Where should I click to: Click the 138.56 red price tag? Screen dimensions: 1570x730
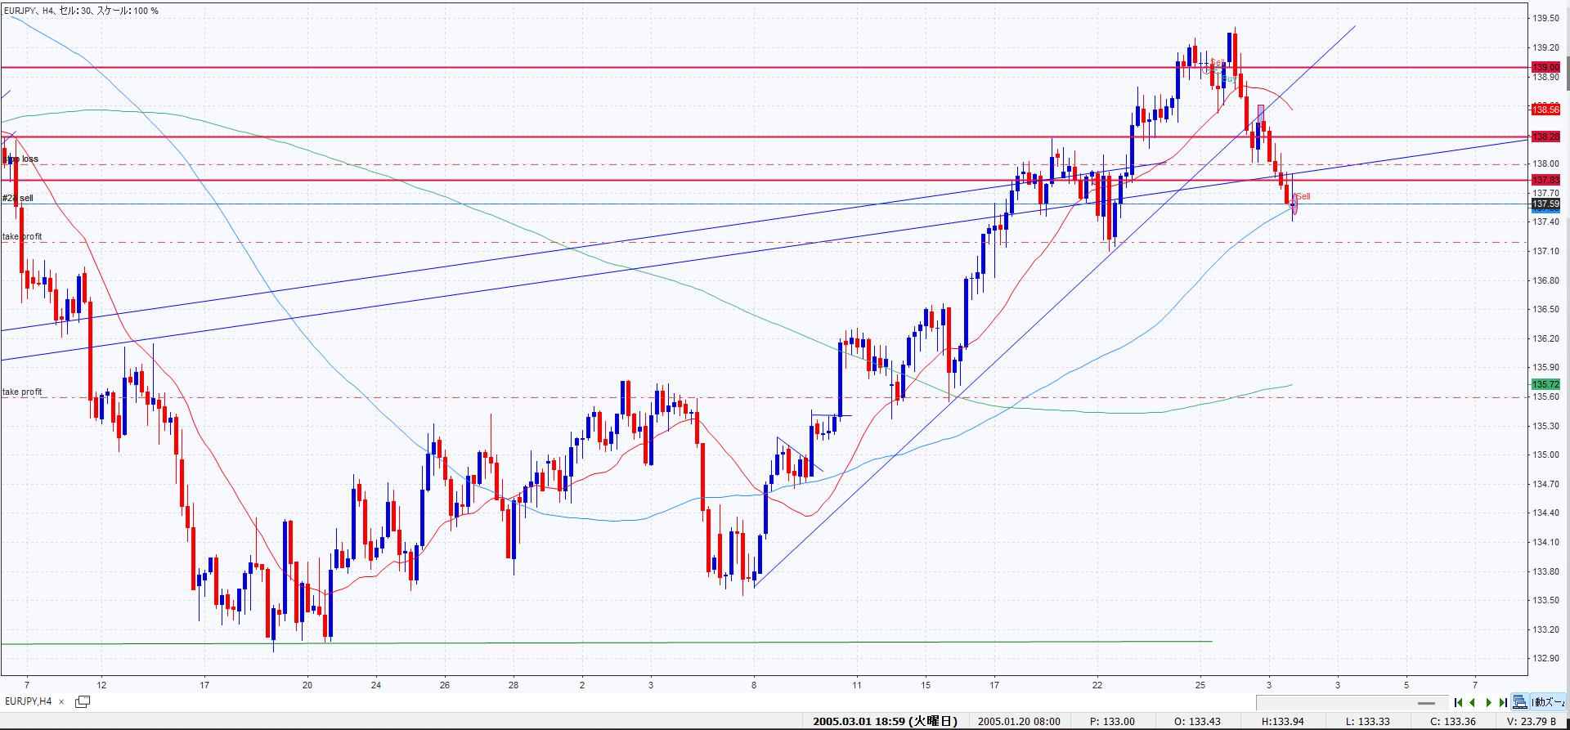coord(1545,110)
